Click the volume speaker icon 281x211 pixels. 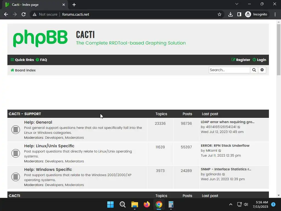point(246,204)
